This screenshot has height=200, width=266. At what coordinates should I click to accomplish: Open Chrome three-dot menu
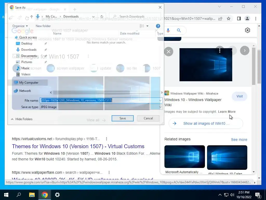point(256,18)
